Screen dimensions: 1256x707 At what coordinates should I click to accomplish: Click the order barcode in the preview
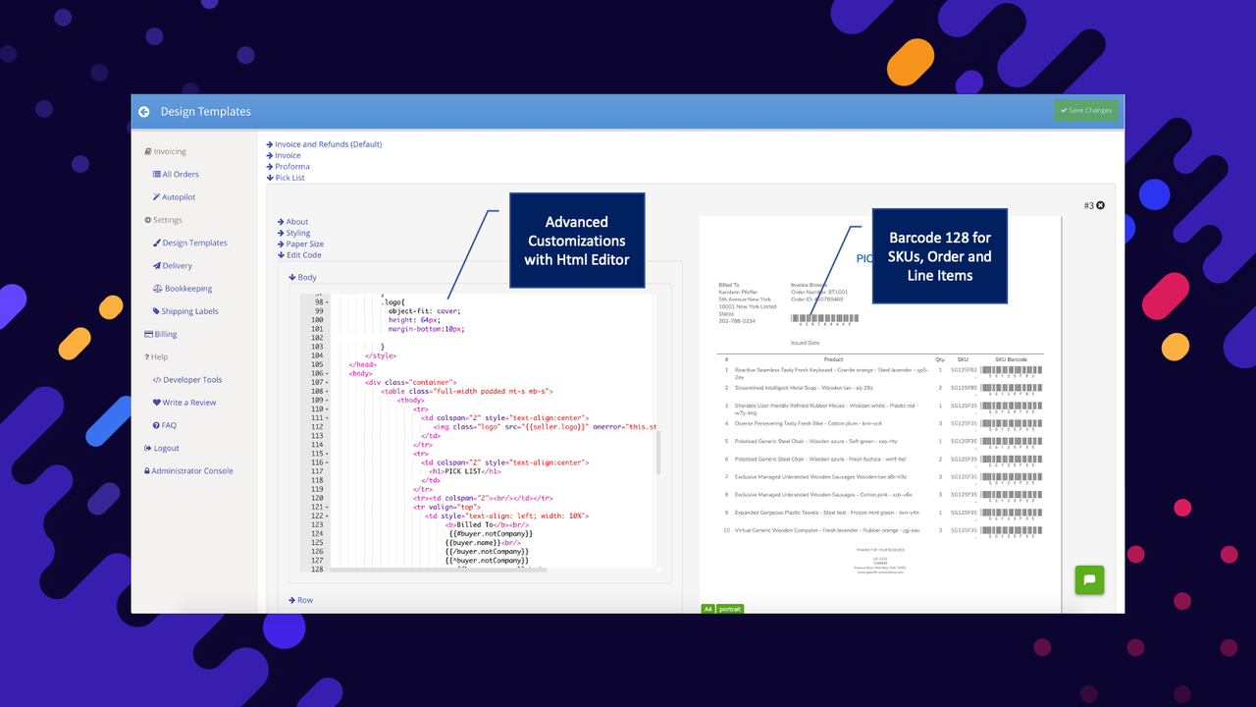(x=825, y=319)
